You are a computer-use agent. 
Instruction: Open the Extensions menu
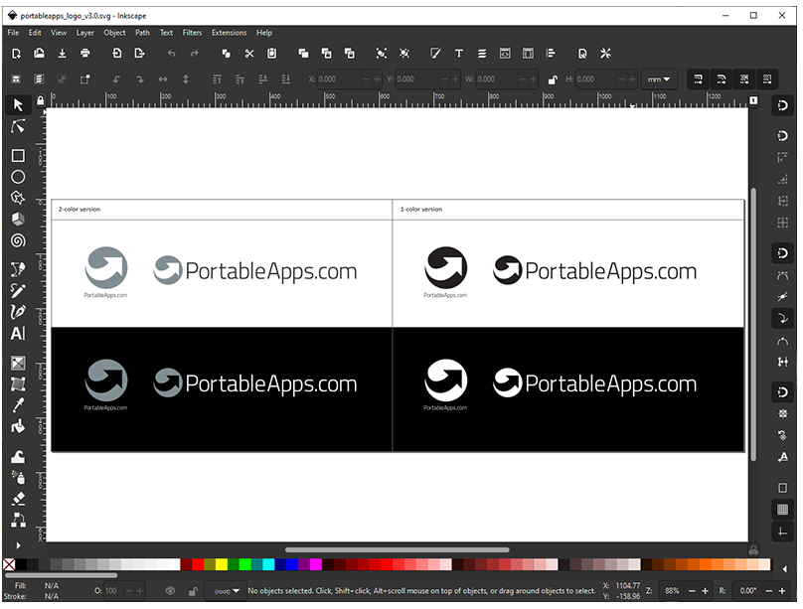[x=229, y=32]
